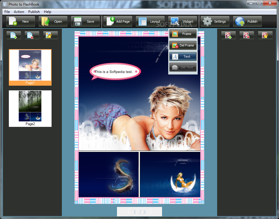Maximize the Photo to FlashBook window
Screen dimensions: 279x219
click(x=259, y=3)
